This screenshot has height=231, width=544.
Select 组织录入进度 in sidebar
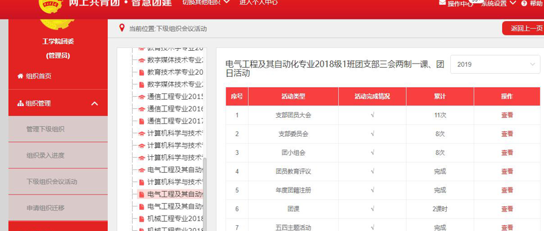[x=58, y=156]
